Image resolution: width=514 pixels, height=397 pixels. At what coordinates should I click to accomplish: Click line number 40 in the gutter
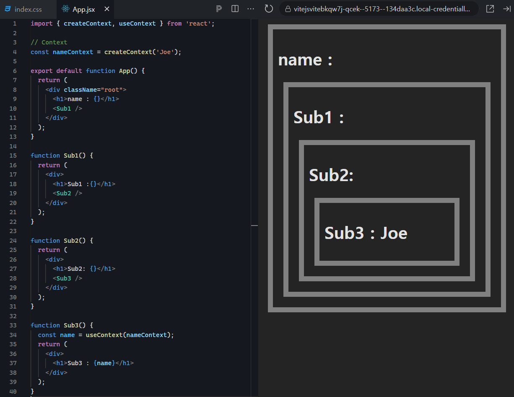(13, 392)
